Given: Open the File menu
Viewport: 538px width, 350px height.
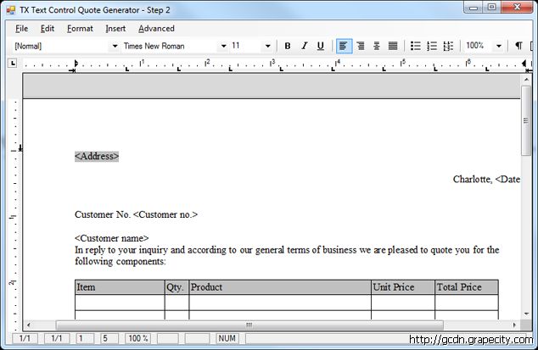Looking at the screenshot, I should click(21, 28).
